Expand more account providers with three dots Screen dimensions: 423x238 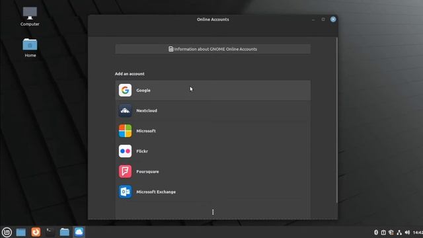[x=213, y=212]
